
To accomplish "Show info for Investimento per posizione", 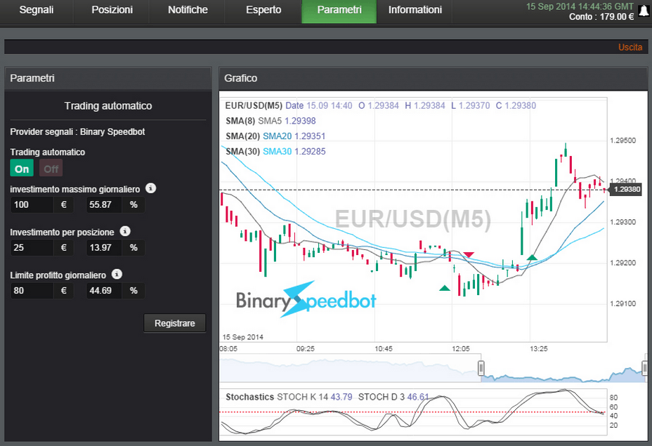I will (x=125, y=231).
